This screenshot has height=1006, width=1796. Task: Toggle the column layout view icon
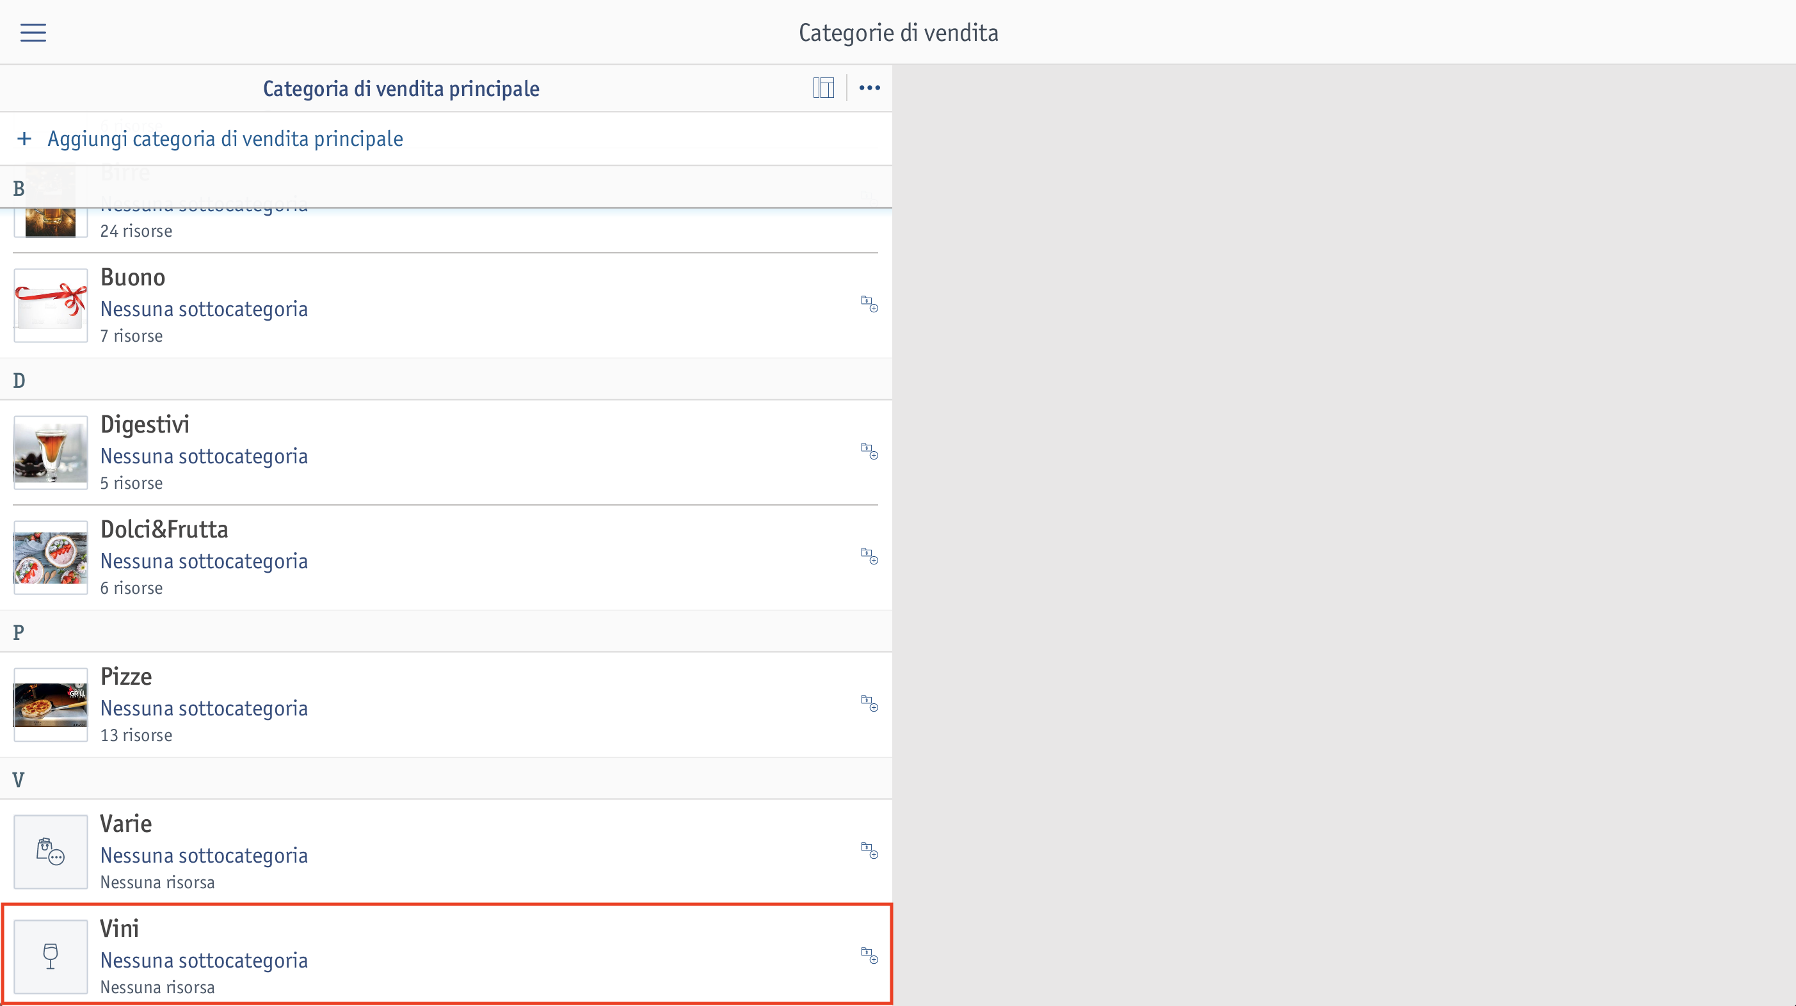coord(823,88)
